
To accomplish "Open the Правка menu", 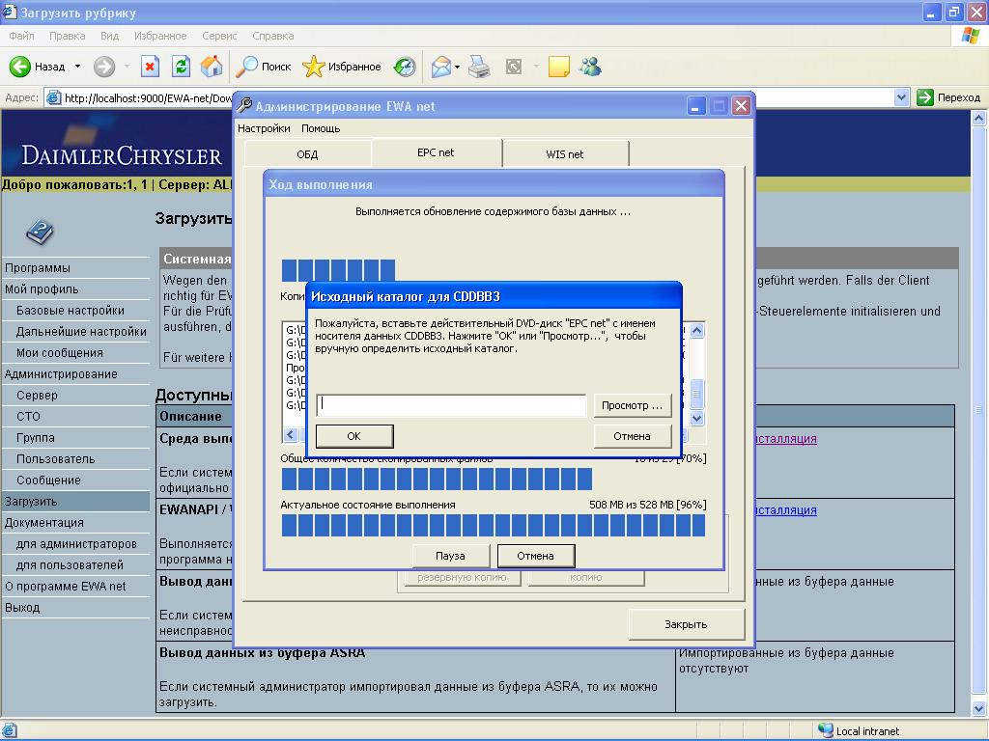I will (x=67, y=36).
